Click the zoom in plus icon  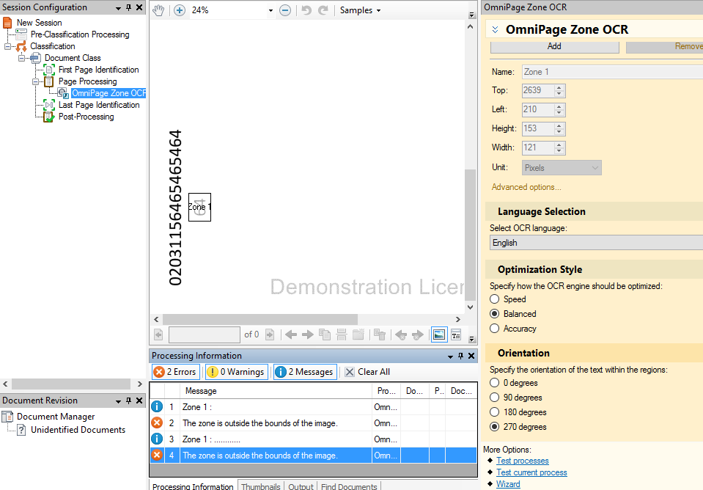180,10
